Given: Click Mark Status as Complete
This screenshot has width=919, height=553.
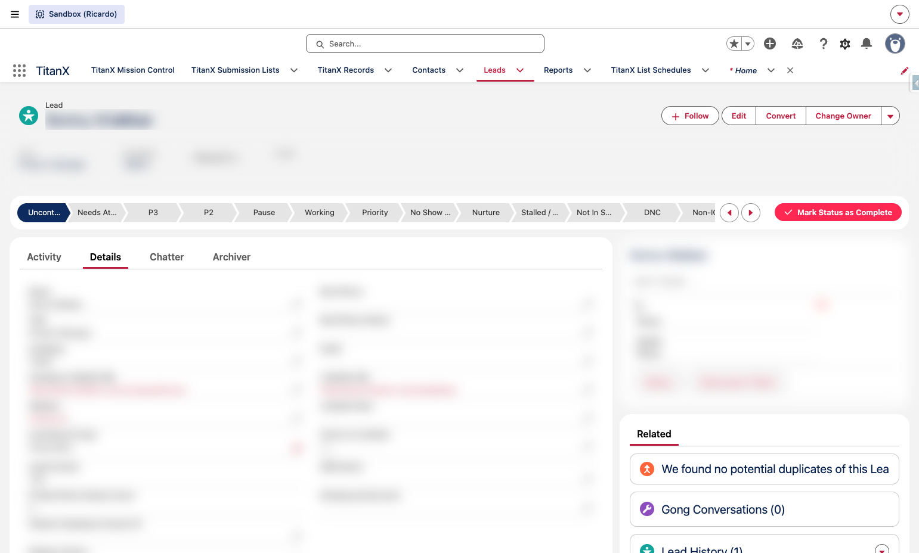Looking at the screenshot, I should [838, 213].
